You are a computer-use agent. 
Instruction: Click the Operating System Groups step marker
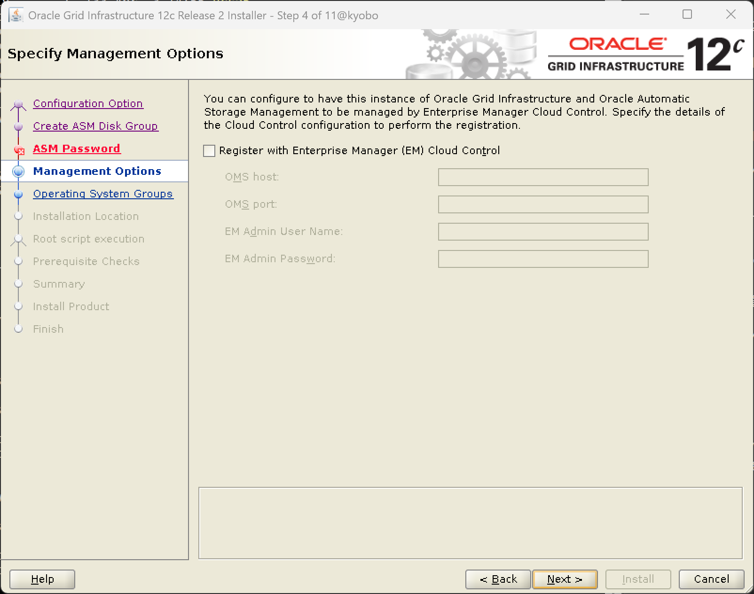point(18,194)
